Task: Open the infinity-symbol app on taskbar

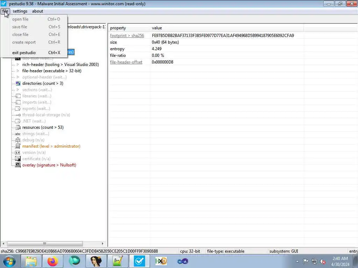Action: click(x=182, y=261)
